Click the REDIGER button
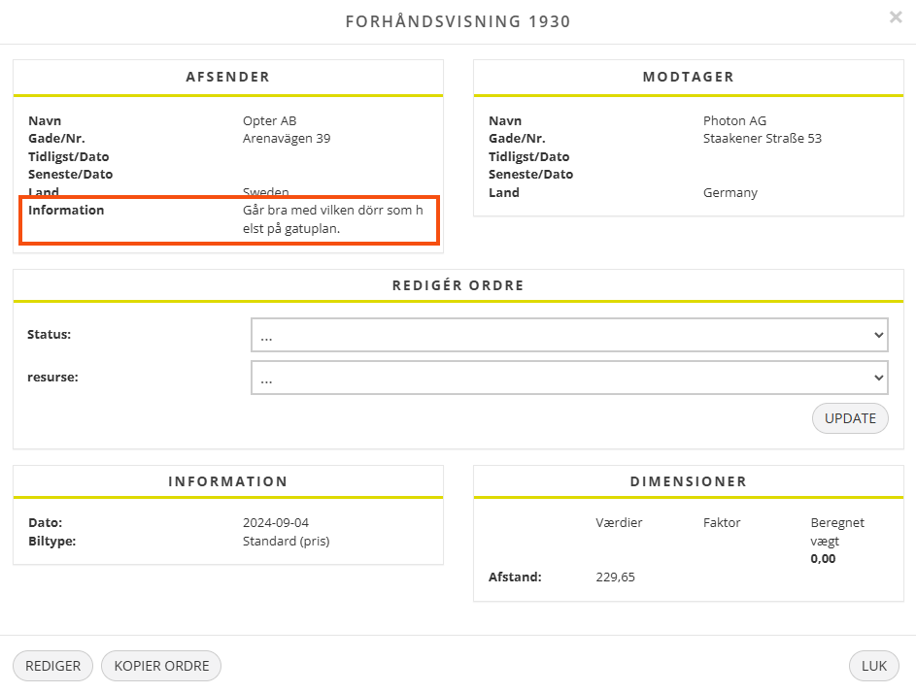 tap(52, 666)
